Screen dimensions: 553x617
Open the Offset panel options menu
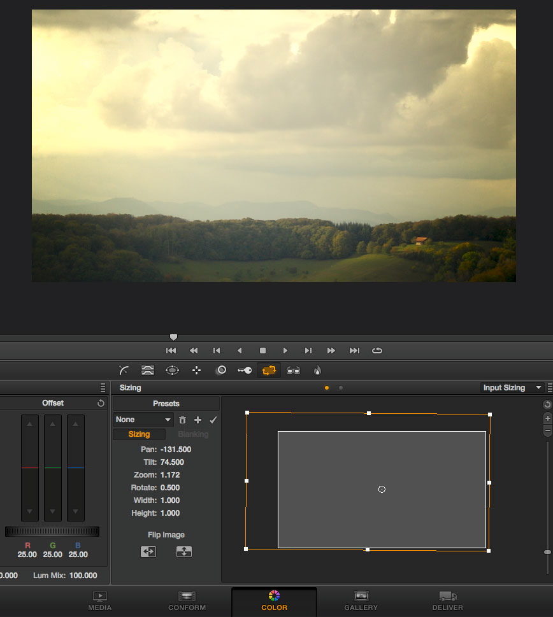pos(103,388)
